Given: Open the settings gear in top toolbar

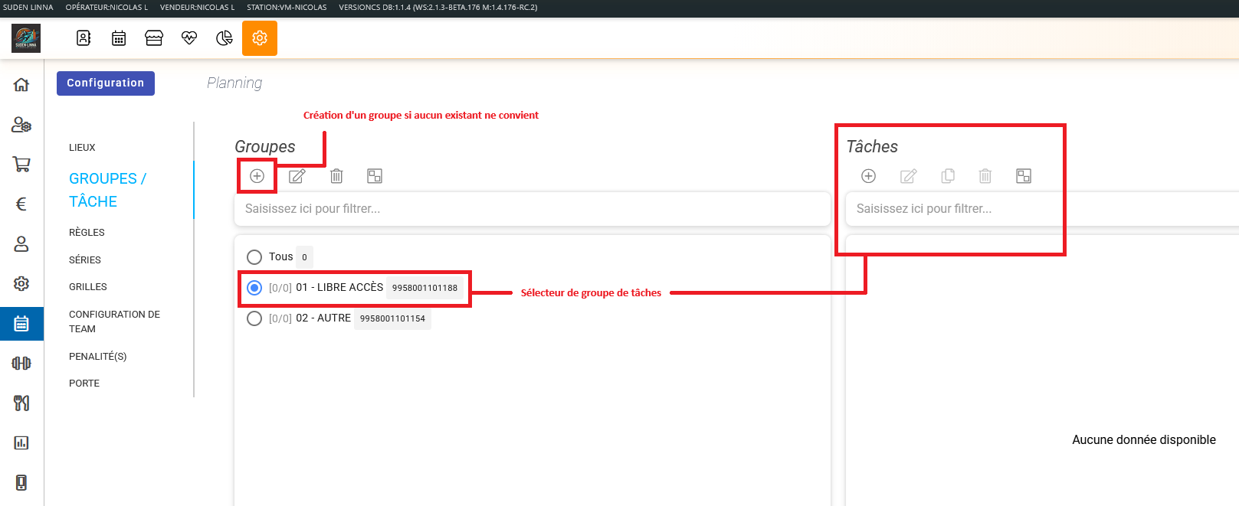Looking at the screenshot, I should 260,38.
